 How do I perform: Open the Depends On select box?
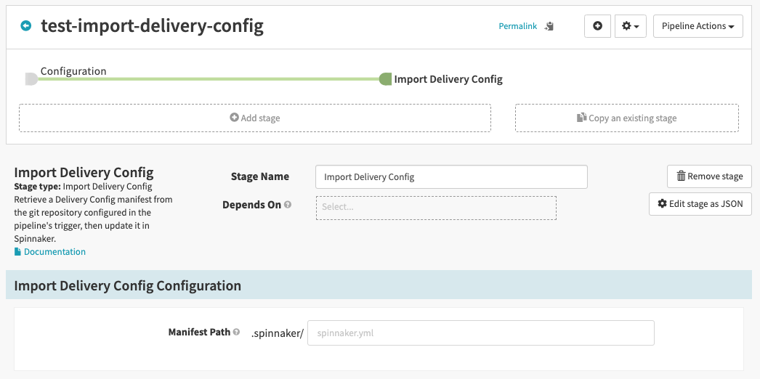436,207
